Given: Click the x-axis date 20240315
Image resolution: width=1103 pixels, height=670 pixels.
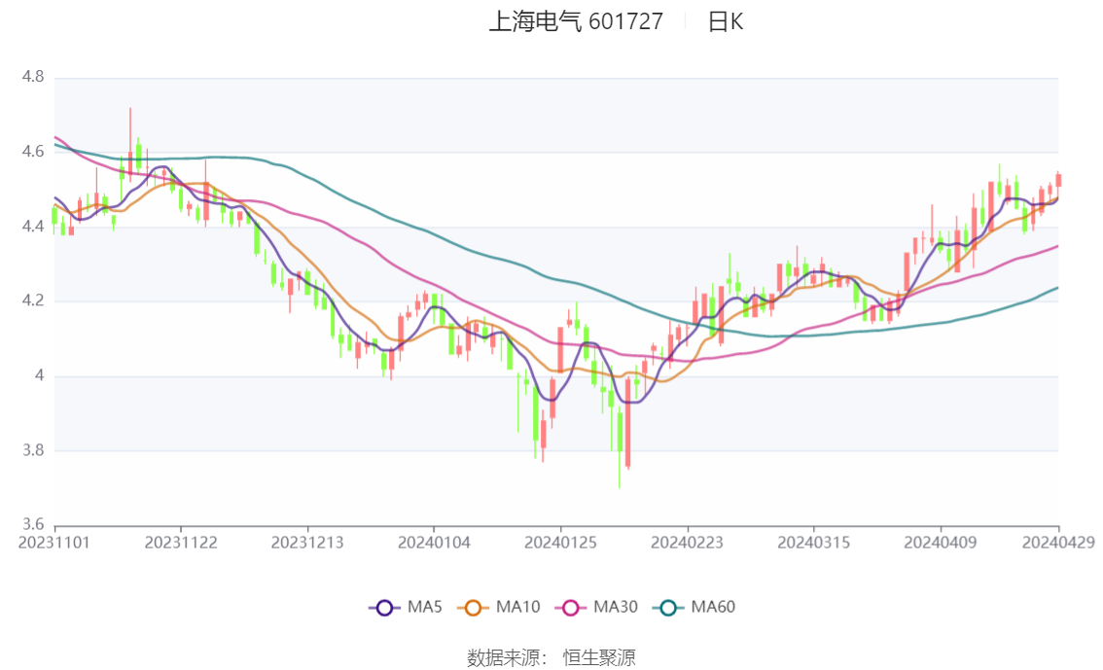Looking at the screenshot, I should (x=814, y=543).
